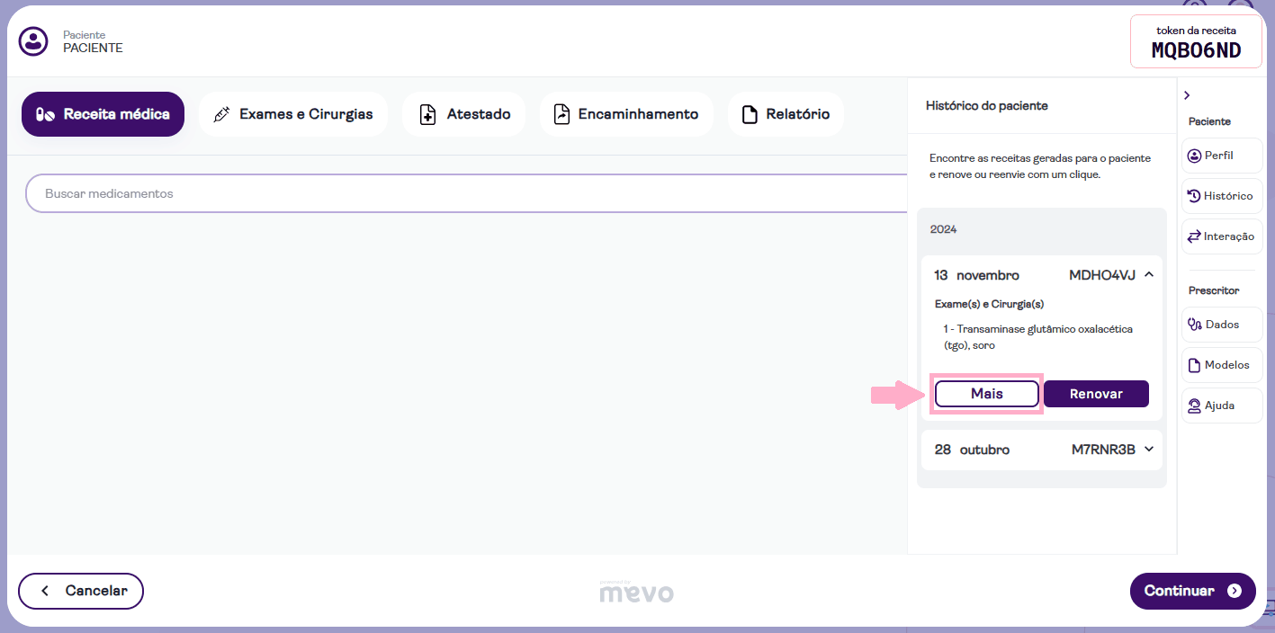The image size is (1275, 633).
Task: Open the Encaminhamento tab
Action: coord(625,114)
